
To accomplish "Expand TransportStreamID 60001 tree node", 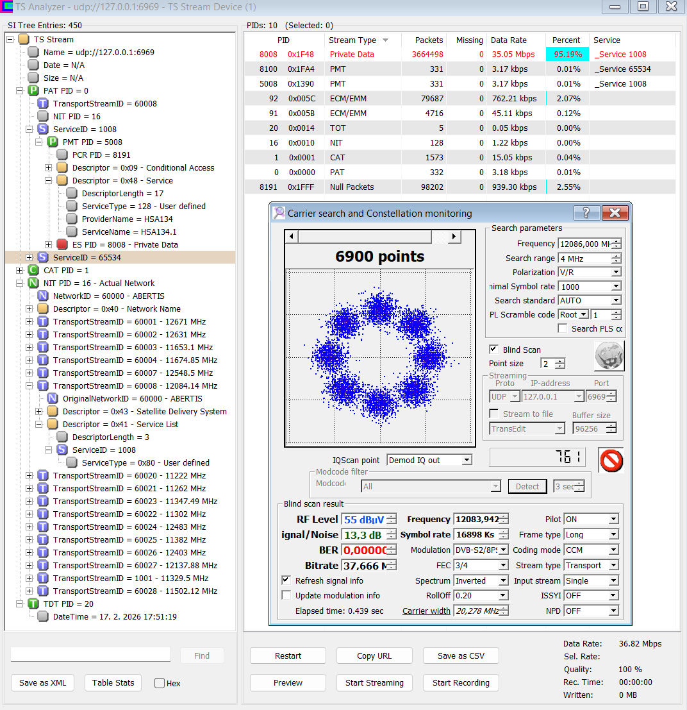I will tap(29, 321).
